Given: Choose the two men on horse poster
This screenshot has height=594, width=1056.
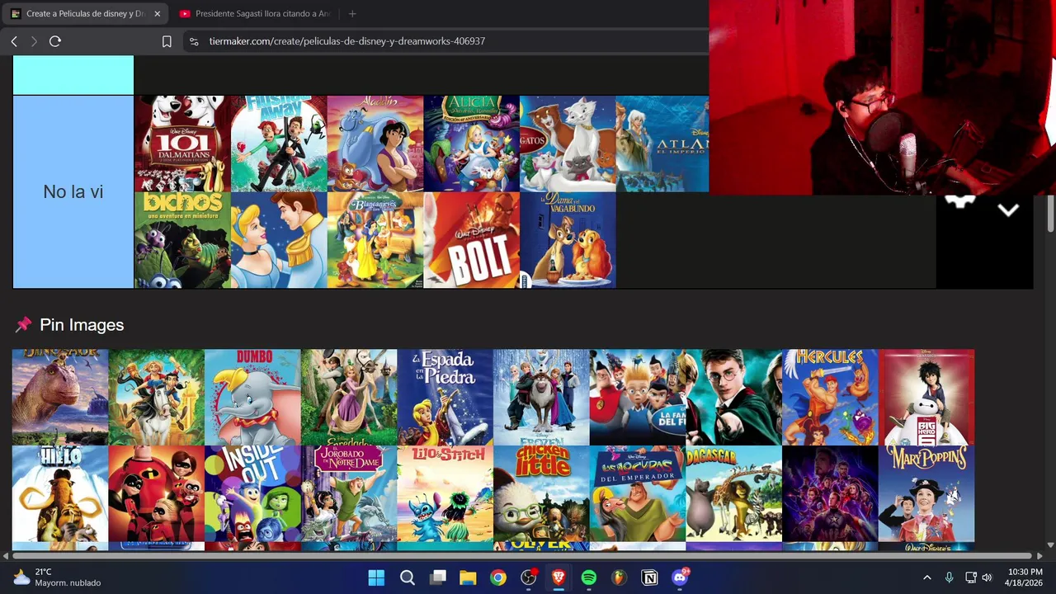Looking at the screenshot, I should pyautogui.click(x=156, y=397).
